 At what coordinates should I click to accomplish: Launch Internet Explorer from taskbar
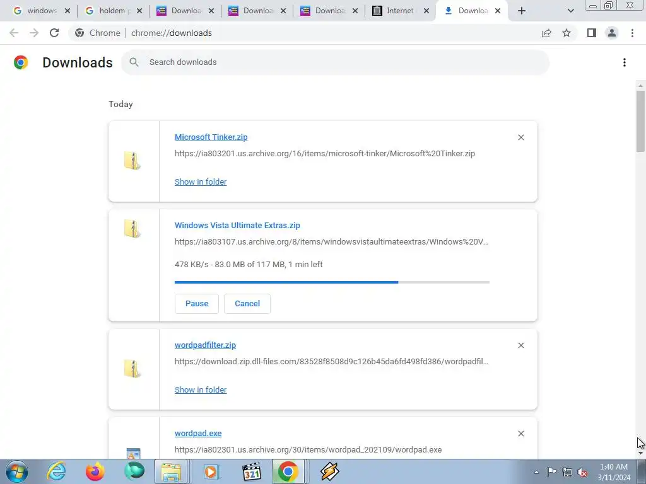[x=56, y=471]
